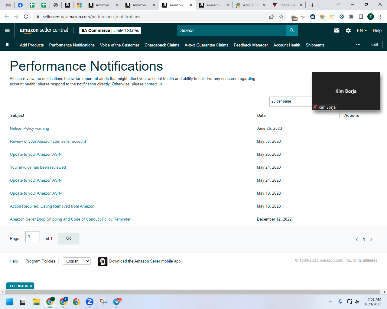This screenshot has width=387, height=309.
Task: Reload the page with the refresh icon
Action: pos(26,17)
